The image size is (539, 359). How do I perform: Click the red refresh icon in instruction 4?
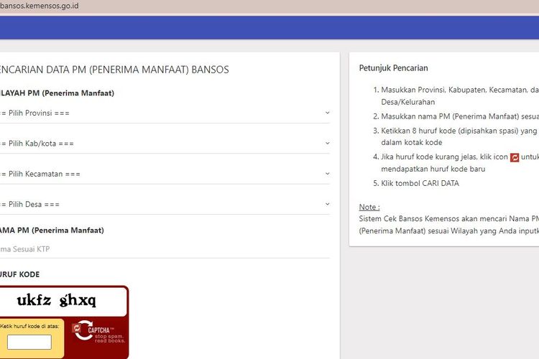click(515, 157)
